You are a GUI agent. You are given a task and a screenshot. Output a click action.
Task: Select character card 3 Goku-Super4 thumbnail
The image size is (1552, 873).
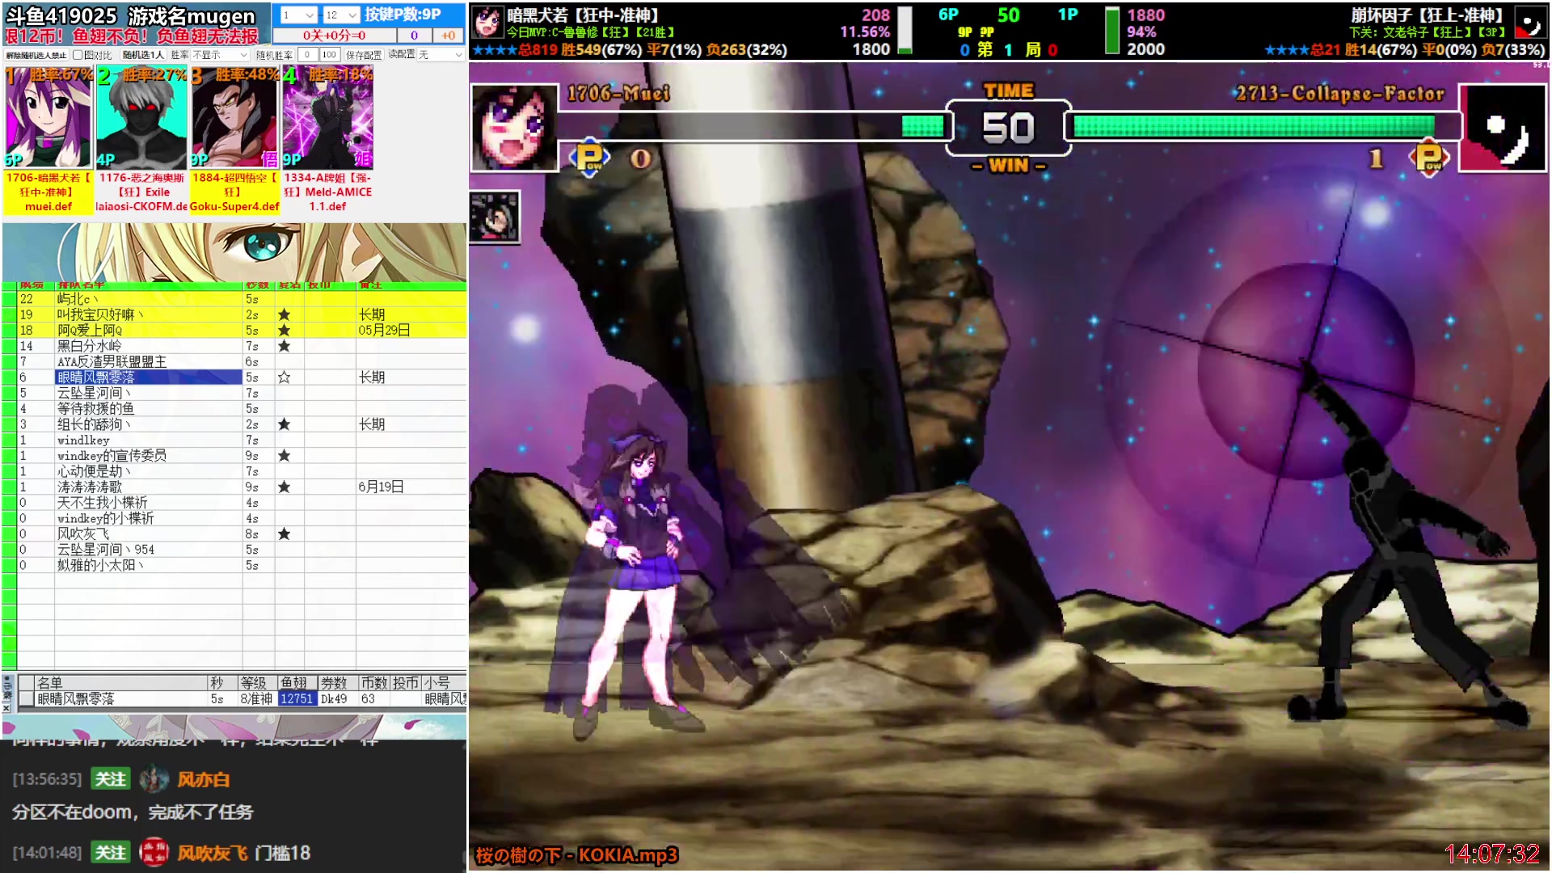coord(234,118)
